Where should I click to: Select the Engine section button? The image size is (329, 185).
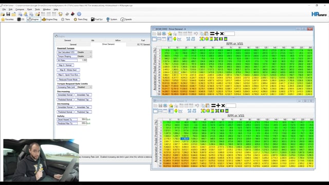click(x=33, y=20)
